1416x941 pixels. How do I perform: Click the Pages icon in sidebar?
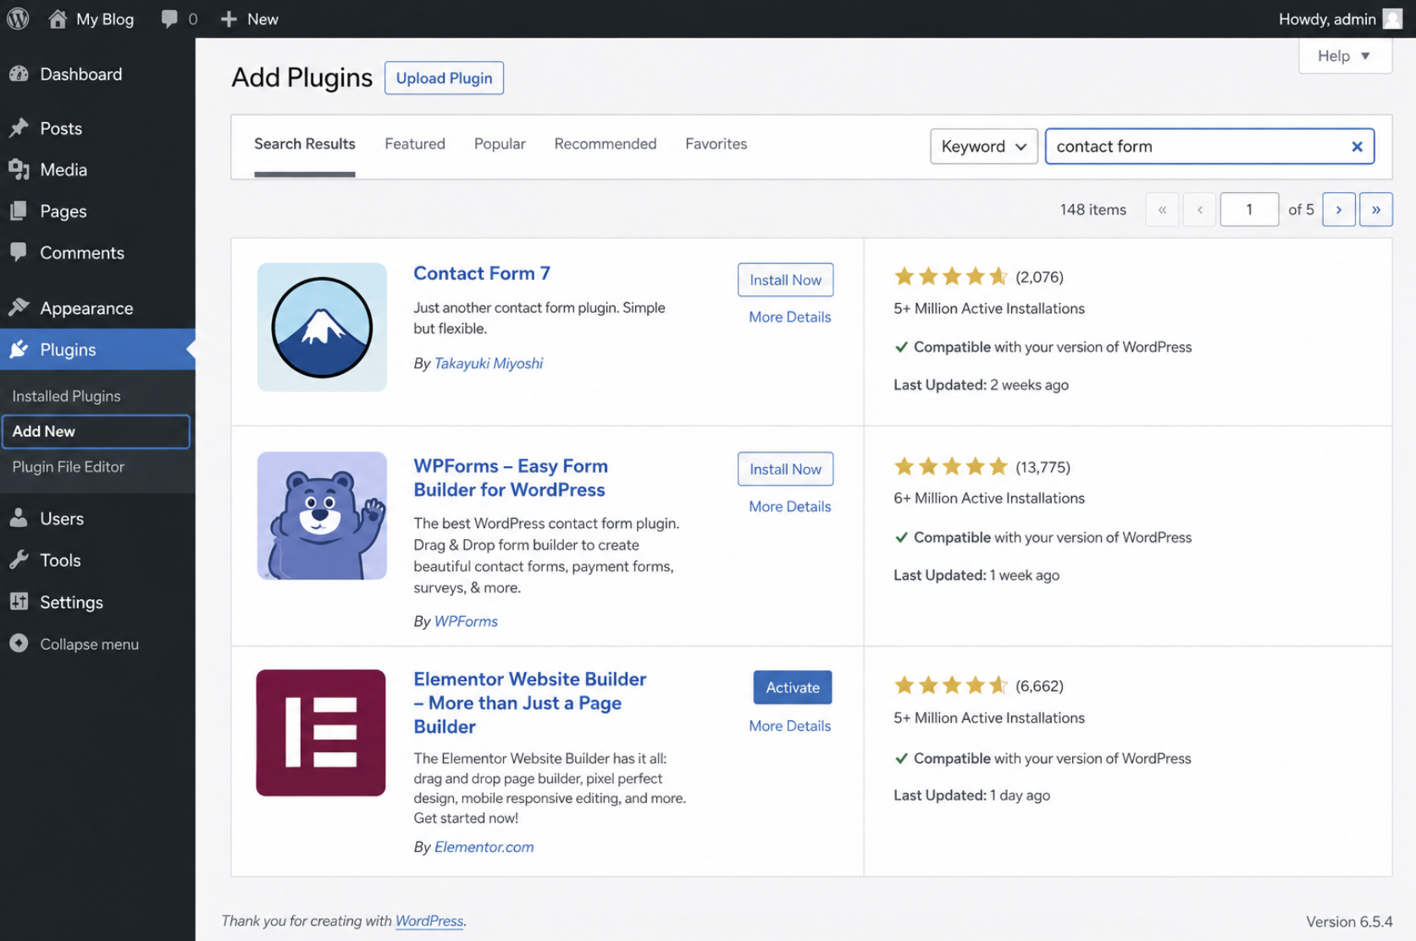point(19,212)
